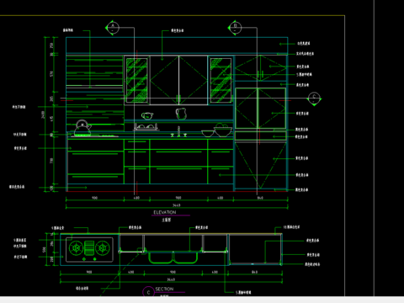Click the teapot on the open shelf

pyautogui.click(x=147, y=115)
